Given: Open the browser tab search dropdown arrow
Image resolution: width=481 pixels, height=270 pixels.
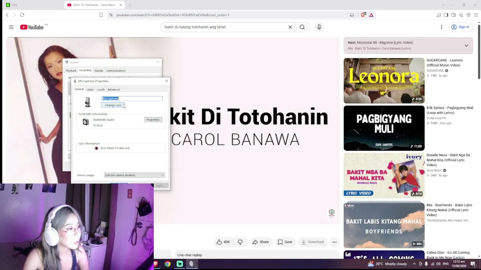Looking at the screenshot, I should pos(443,5).
